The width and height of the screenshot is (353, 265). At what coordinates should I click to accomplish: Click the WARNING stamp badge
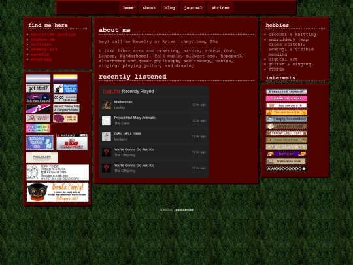(72, 142)
